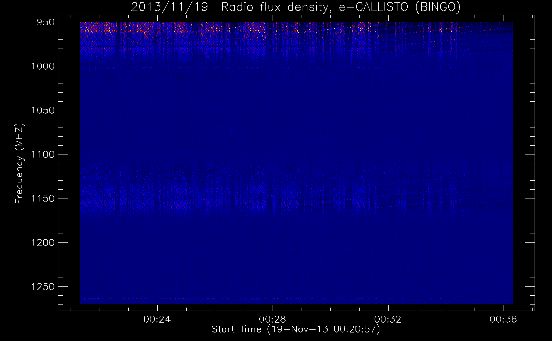This screenshot has height=341, width=552.
Task: Click the 00:36 time tick label
Action: pos(503,320)
